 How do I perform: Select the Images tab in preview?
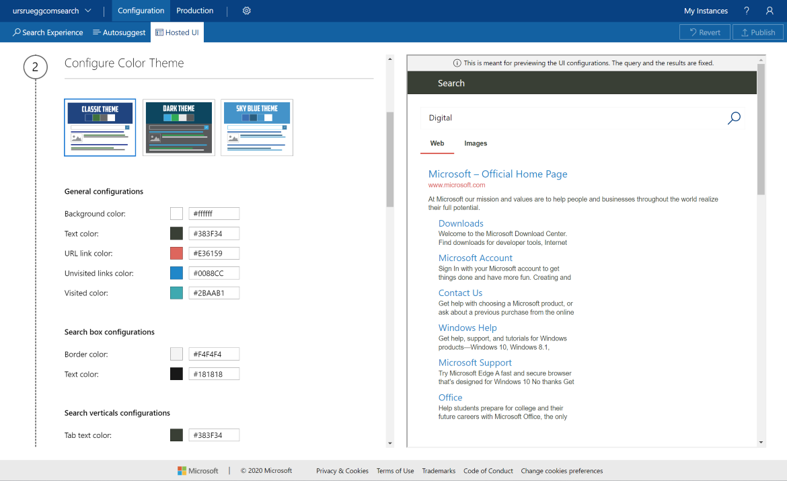click(476, 143)
